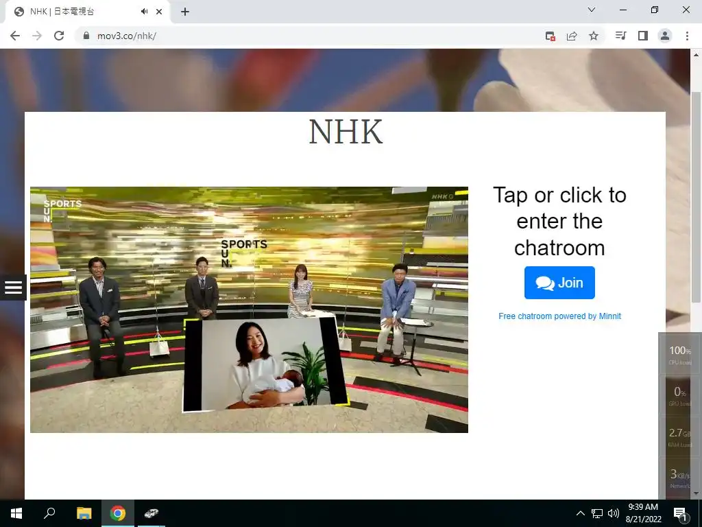
Task: Click the NHK page heading
Action: 346,132
